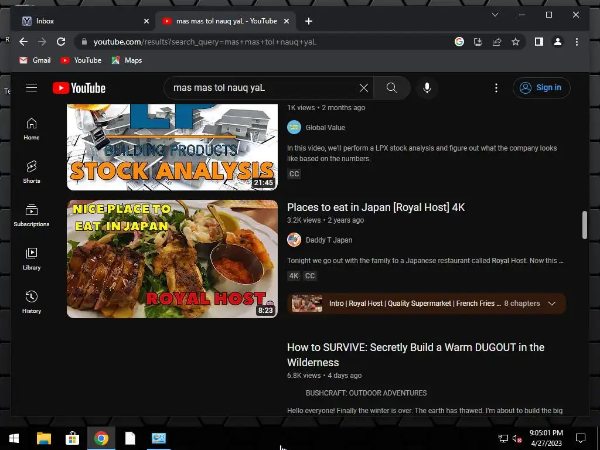Close the Inbox tab
The width and height of the screenshot is (600, 450).
pos(146,21)
